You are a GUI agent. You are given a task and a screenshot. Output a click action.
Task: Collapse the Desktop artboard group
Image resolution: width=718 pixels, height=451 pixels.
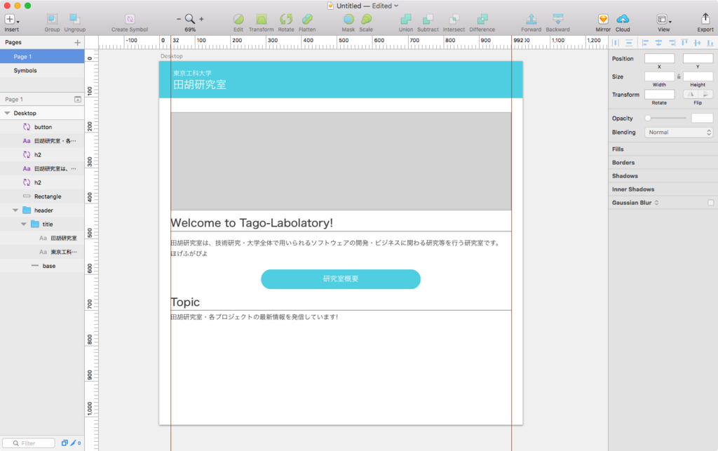point(7,113)
